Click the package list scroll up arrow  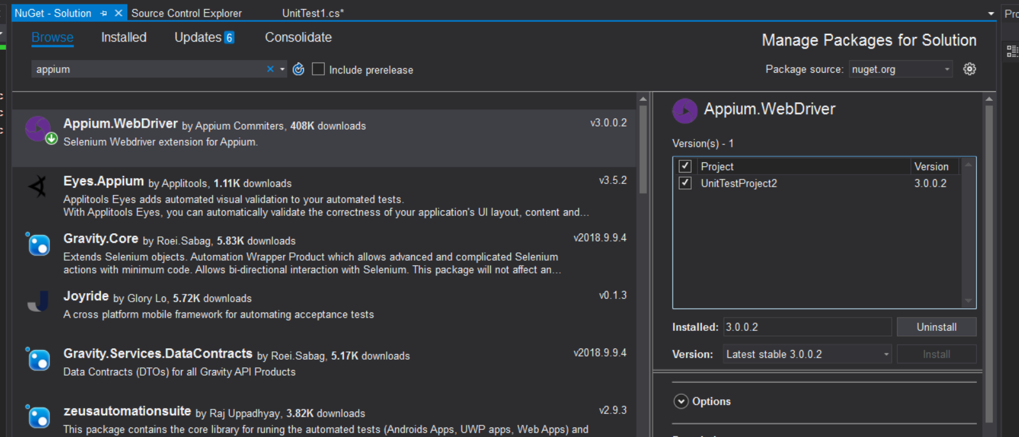coord(643,99)
